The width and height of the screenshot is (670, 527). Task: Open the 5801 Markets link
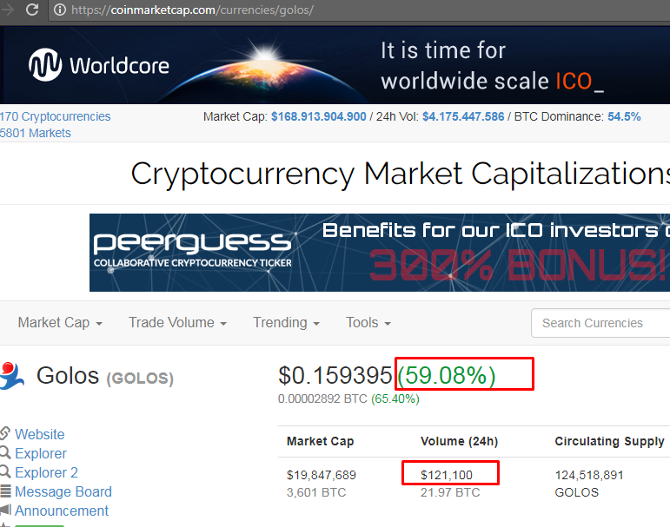click(x=36, y=133)
